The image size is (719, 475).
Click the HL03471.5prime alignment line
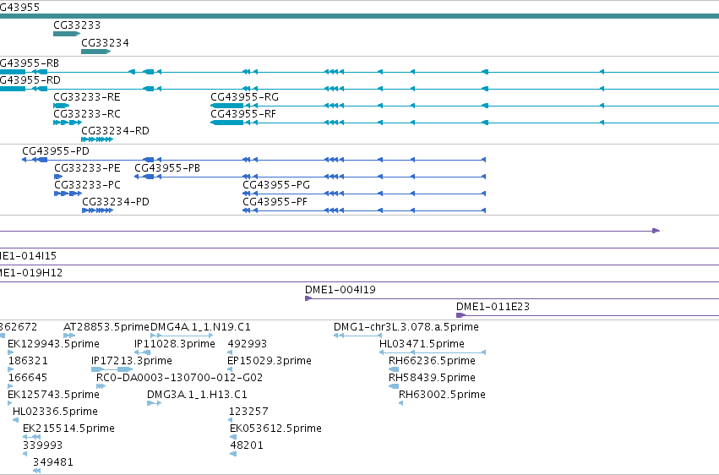point(433,352)
